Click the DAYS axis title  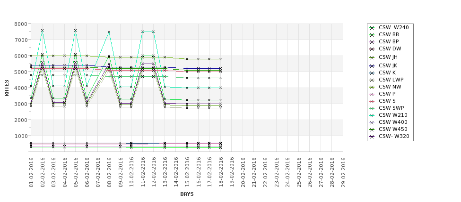(x=187, y=194)
